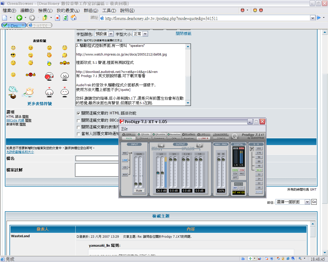The width and height of the screenshot is (328, 262).
Task: Toggle the disable HTML checkbox
Action: point(78,113)
